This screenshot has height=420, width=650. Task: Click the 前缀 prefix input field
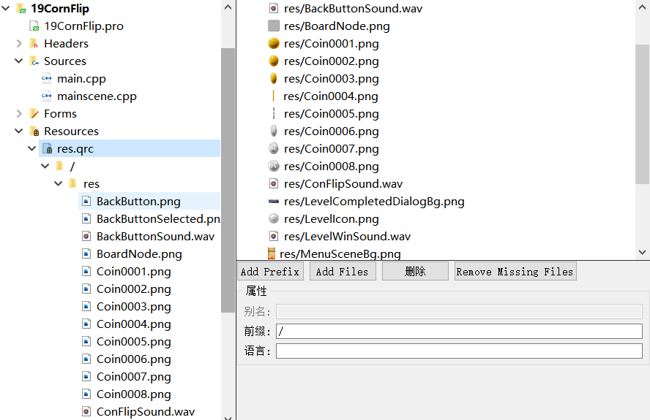(459, 331)
